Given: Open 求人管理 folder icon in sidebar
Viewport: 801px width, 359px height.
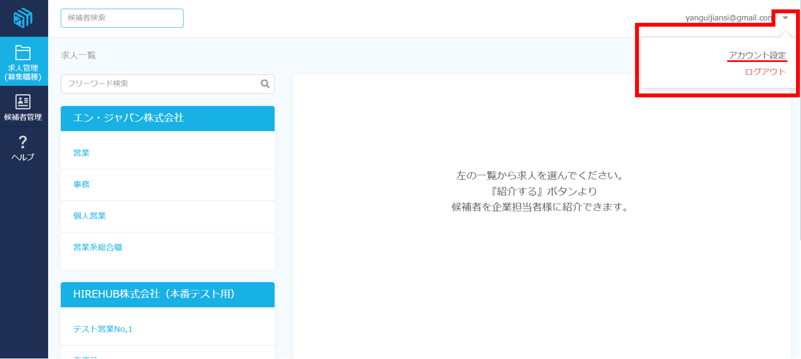Looking at the screenshot, I should pos(23,53).
